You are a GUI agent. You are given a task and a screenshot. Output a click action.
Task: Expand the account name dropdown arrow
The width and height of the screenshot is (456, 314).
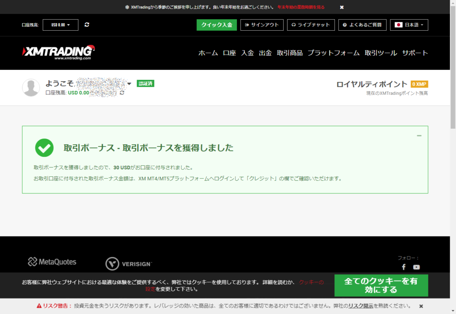tap(130, 84)
